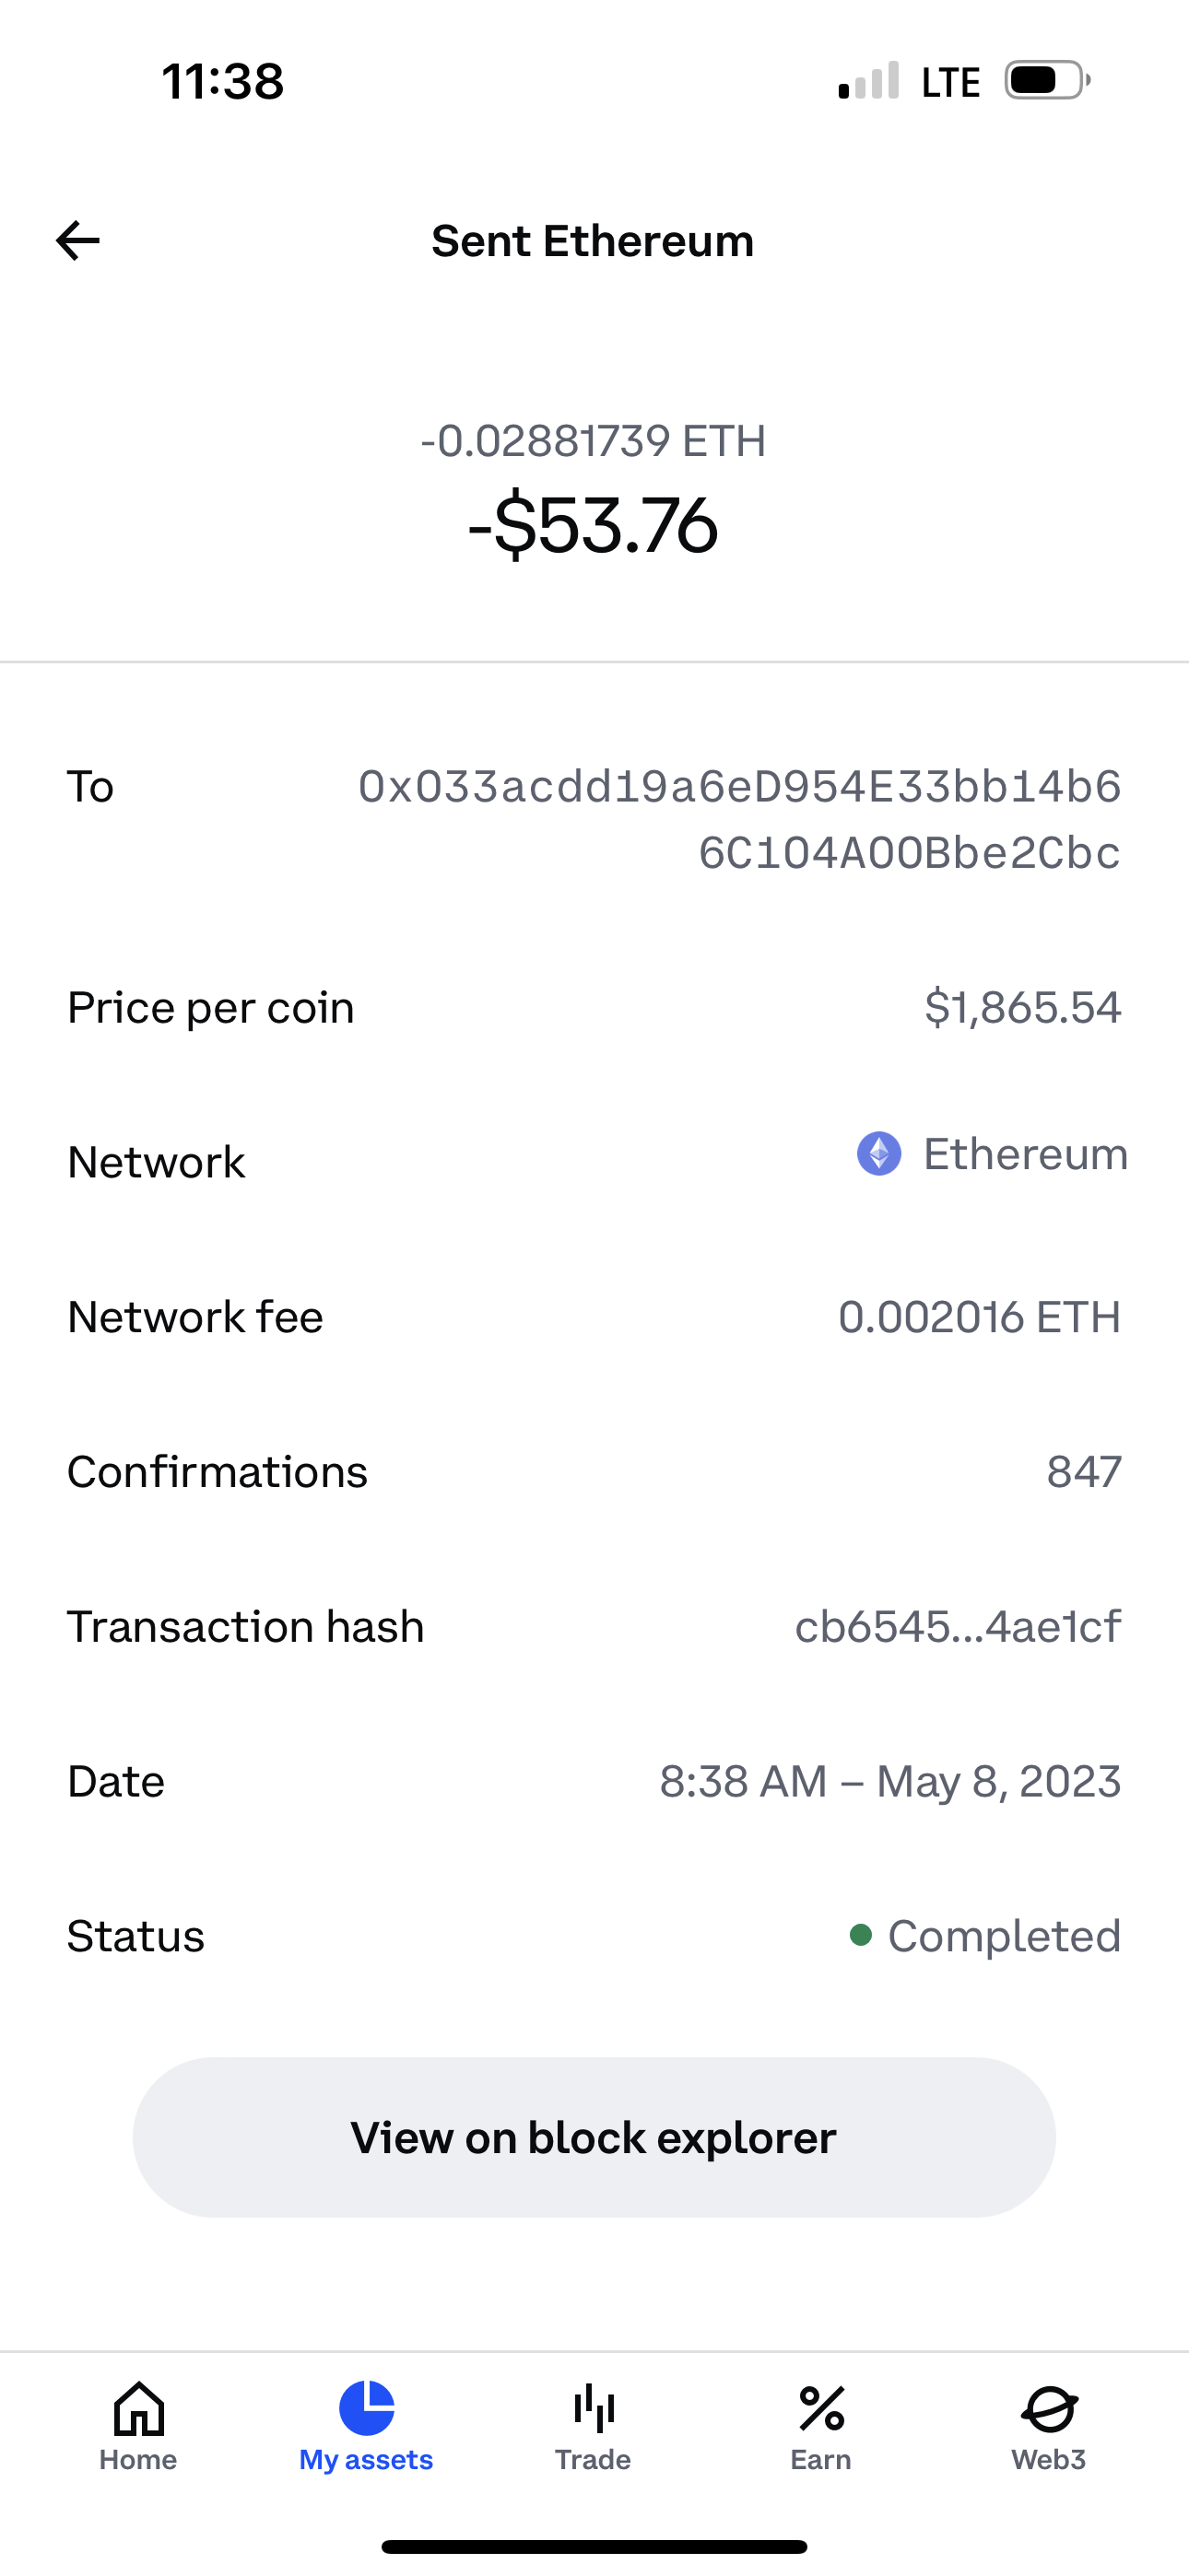Tap the battery indicator in status bar
The image size is (1189, 2576).
[1047, 81]
